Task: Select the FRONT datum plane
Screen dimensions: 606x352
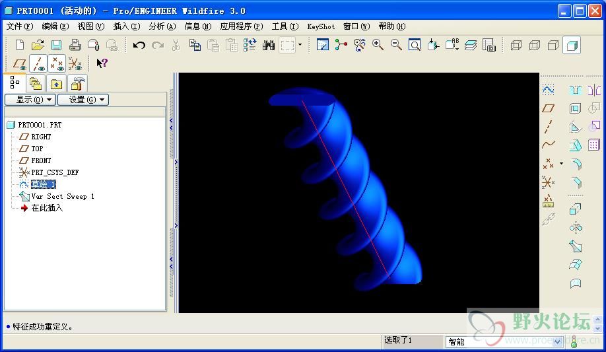Action: 41,160
